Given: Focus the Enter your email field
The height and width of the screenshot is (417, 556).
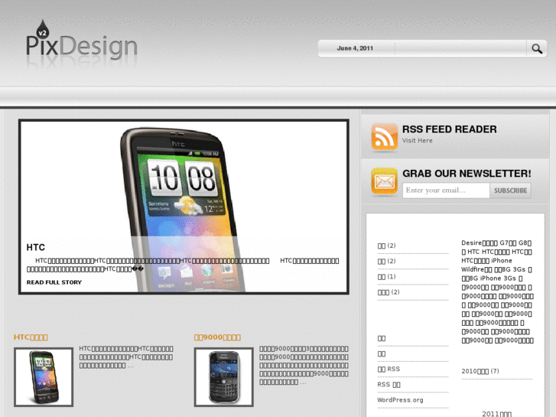Looking at the screenshot, I should [x=446, y=191].
